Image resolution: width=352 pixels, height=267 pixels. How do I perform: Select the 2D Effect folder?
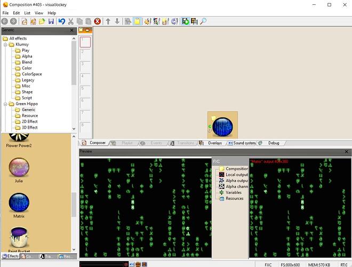30,122
